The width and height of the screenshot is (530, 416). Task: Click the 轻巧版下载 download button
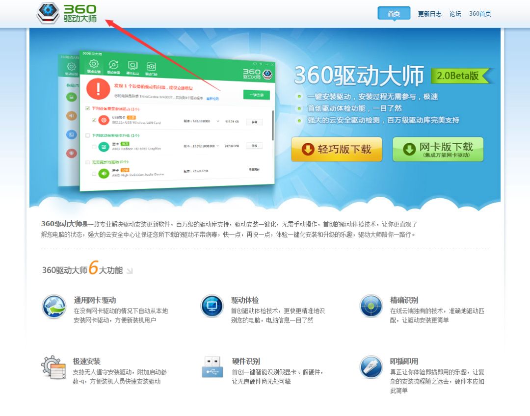[337, 149]
